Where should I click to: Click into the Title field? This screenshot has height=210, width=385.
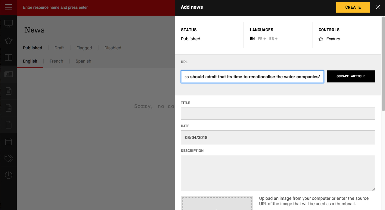[x=278, y=113]
